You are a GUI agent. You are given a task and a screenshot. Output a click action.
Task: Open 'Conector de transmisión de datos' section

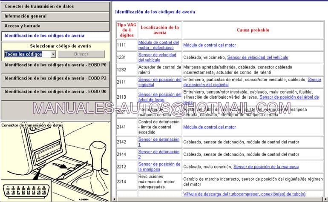(55, 6)
